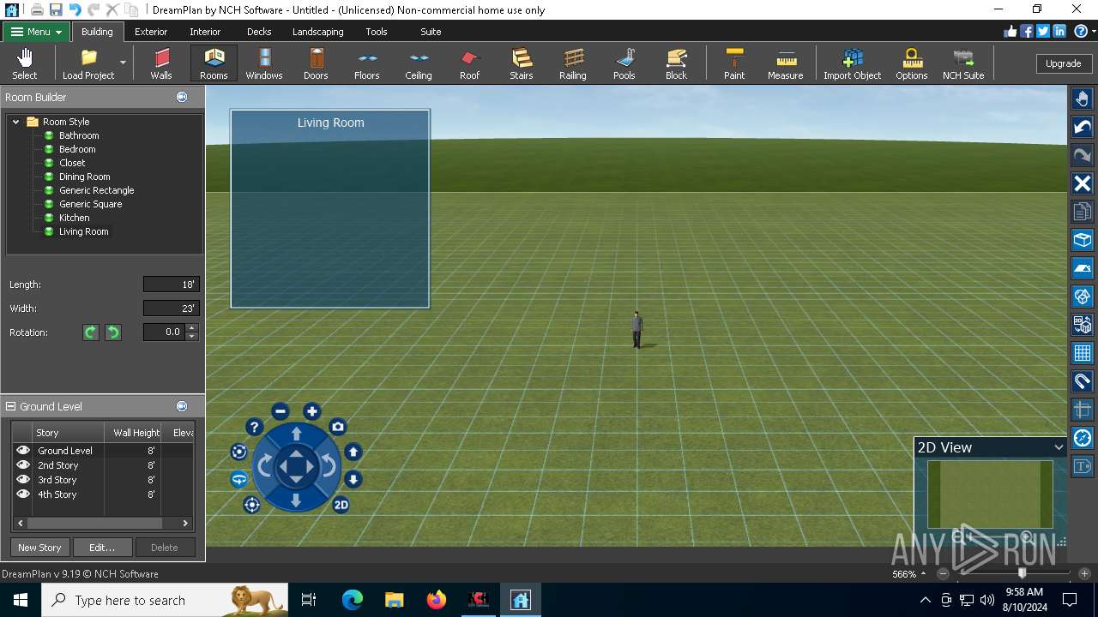Toggle visibility of the 2nd Story
Viewport: 1098px width, 617px height.
[x=23, y=464]
